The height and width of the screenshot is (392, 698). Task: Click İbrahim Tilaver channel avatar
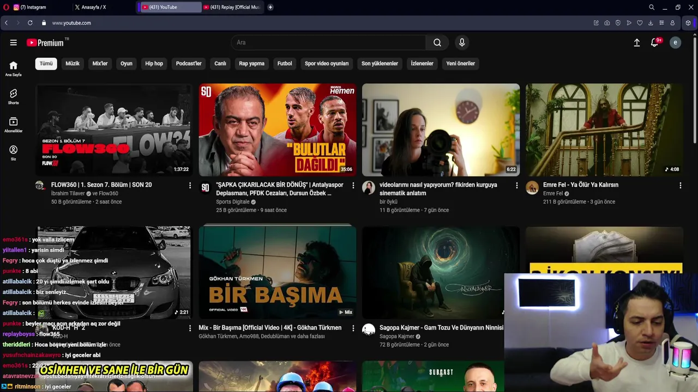click(x=40, y=186)
